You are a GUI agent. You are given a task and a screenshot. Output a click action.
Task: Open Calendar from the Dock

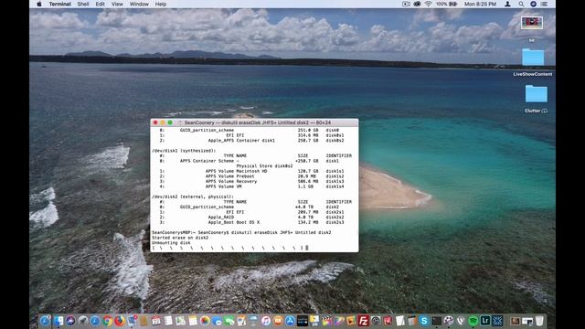pos(156,321)
